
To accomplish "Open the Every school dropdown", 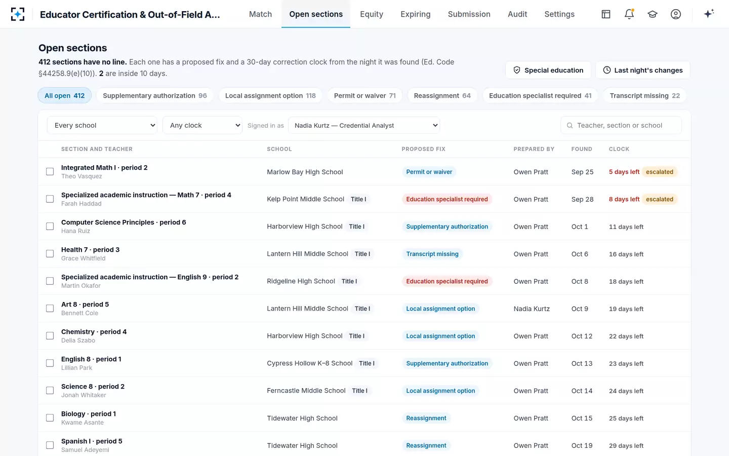I will [102, 125].
